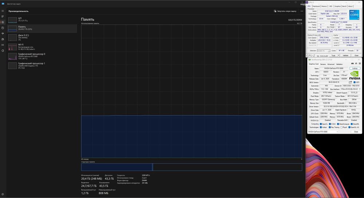This screenshot has width=364, height=198.
Task: Click the Lookup button in GPU-Z
Action: pos(355,68)
